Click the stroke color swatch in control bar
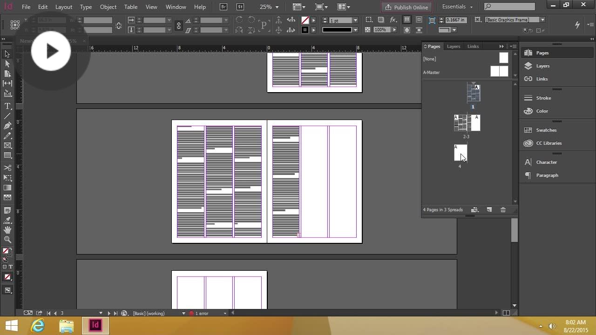This screenshot has width=596, height=335. point(305,30)
